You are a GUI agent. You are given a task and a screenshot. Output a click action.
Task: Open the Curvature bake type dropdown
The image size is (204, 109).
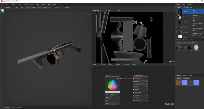pyautogui.click(x=9, y=7)
